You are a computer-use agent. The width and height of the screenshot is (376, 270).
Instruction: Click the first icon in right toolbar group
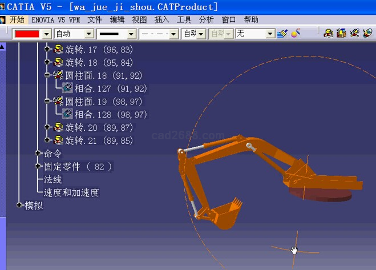pos(328,34)
